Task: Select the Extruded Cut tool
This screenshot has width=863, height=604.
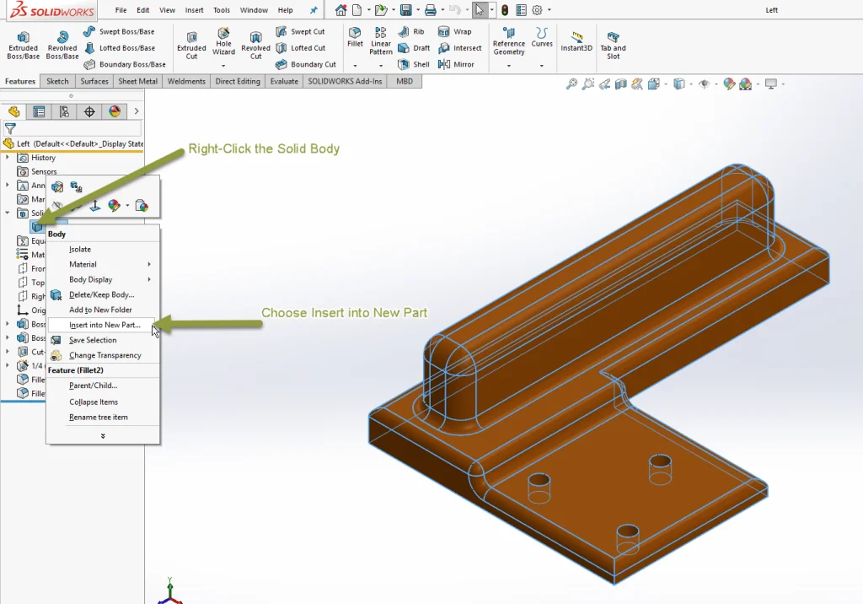Action: 191,42
